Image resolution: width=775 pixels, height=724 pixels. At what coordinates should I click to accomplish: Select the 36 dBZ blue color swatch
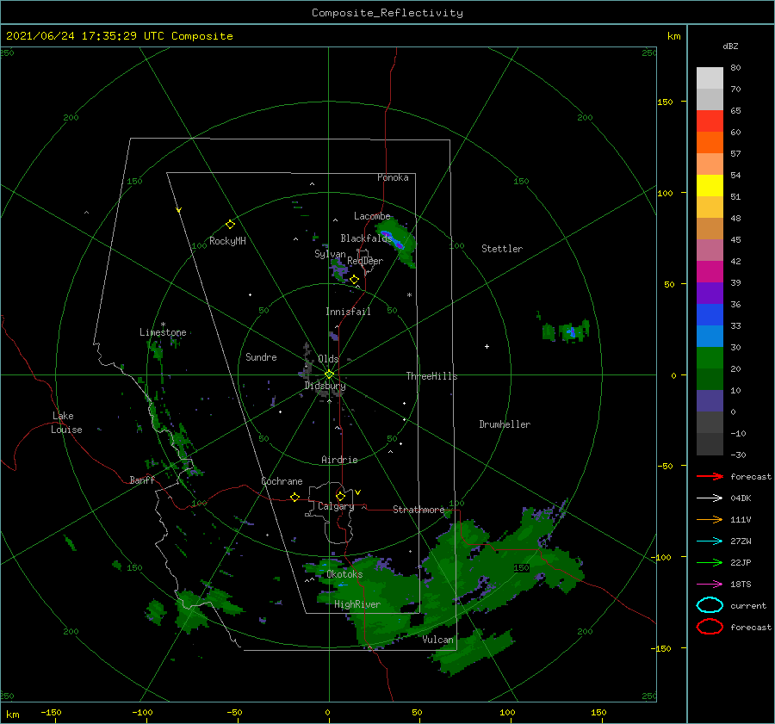pyautogui.click(x=710, y=314)
